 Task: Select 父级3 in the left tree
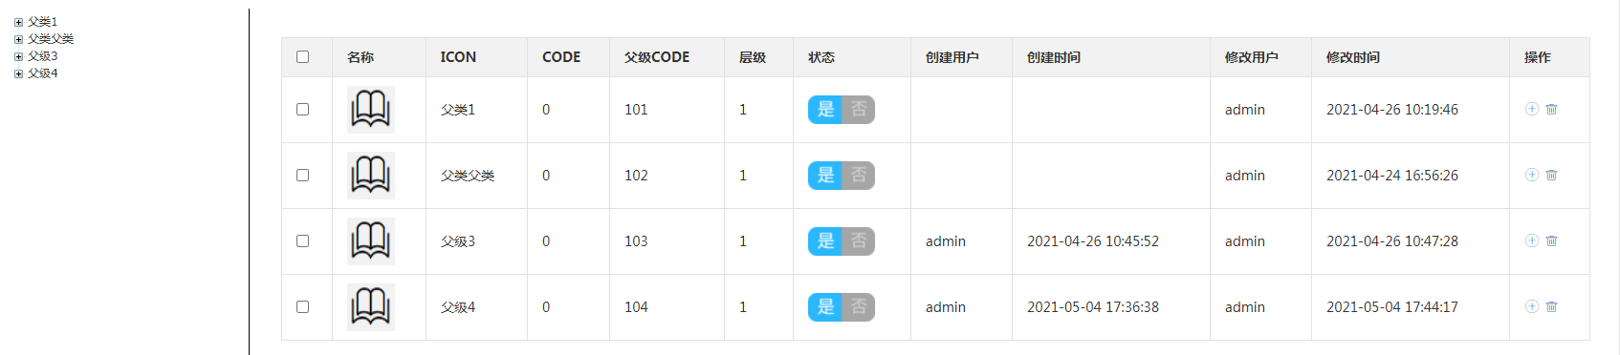[42, 56]
